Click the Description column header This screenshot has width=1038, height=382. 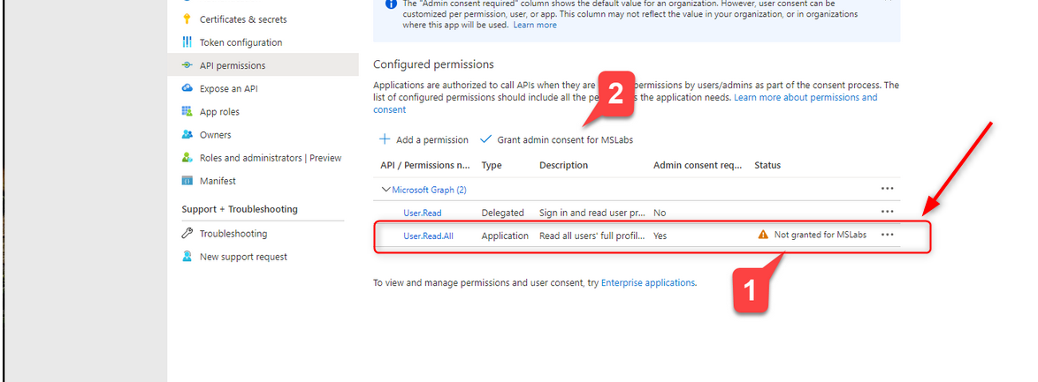(563, 165)
